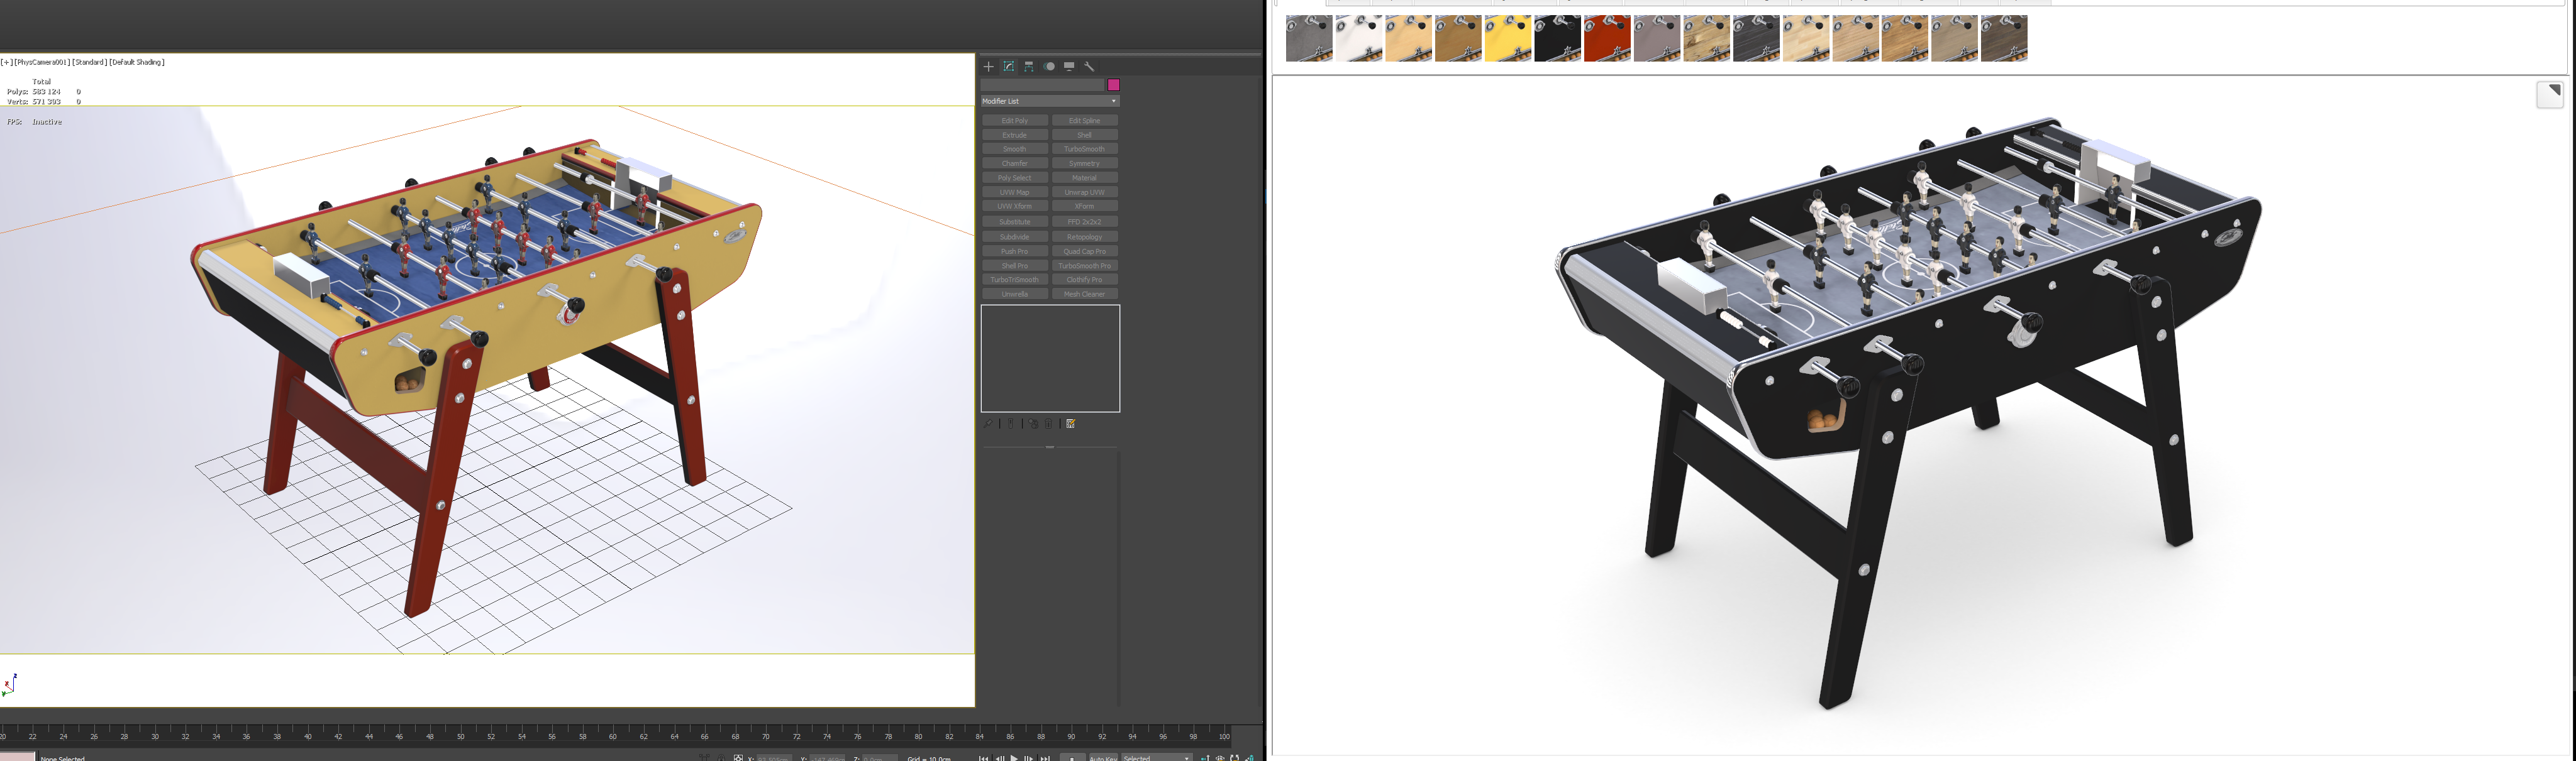This screenshot has height=761, width=2576.
Task: Click the Edit Spline modifier button
Action: pos(1084,120)
